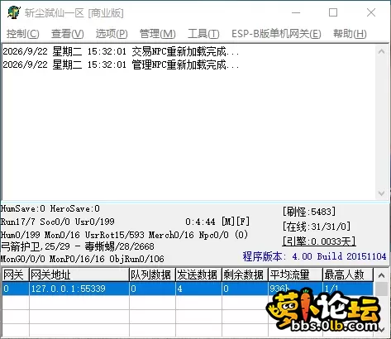Click the MonG0/0/0 MonP0/16/16 ObjRun0/106 line

pos(83,259)
